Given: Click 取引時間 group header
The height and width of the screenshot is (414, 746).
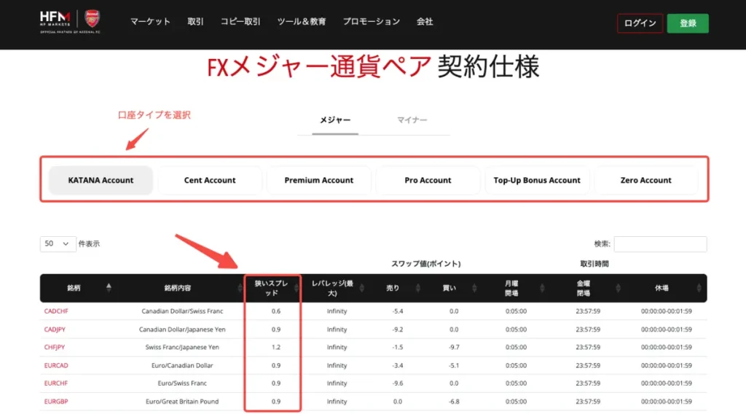Looking at the screenshot, I should coord(594,264).
